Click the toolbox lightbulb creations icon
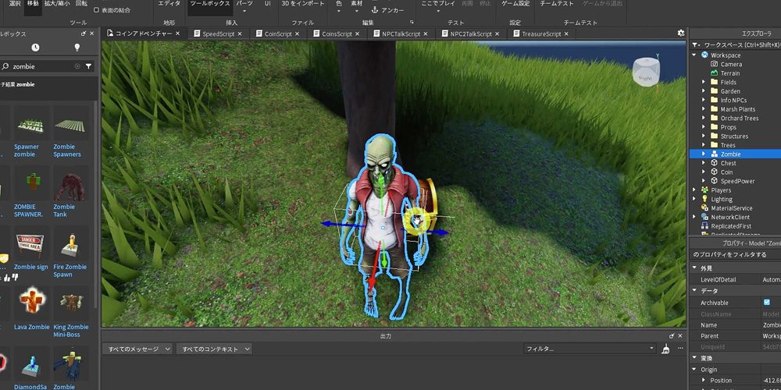Image resolution: width=781 pixels, height=390 pixels. 77,48
